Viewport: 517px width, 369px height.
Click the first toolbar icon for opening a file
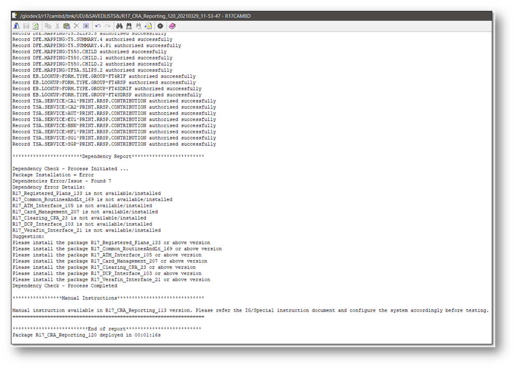click(x=17, y=26)
